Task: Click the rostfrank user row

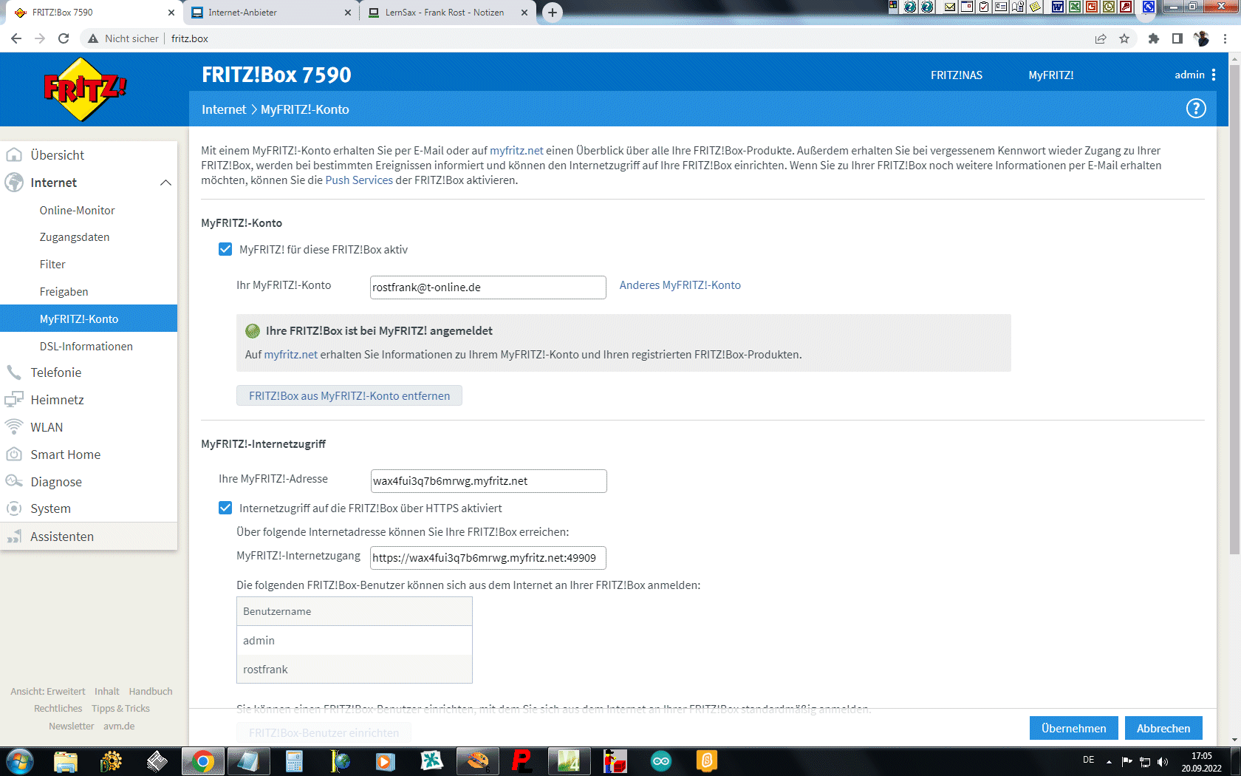Action: click(x=355, y=670)
